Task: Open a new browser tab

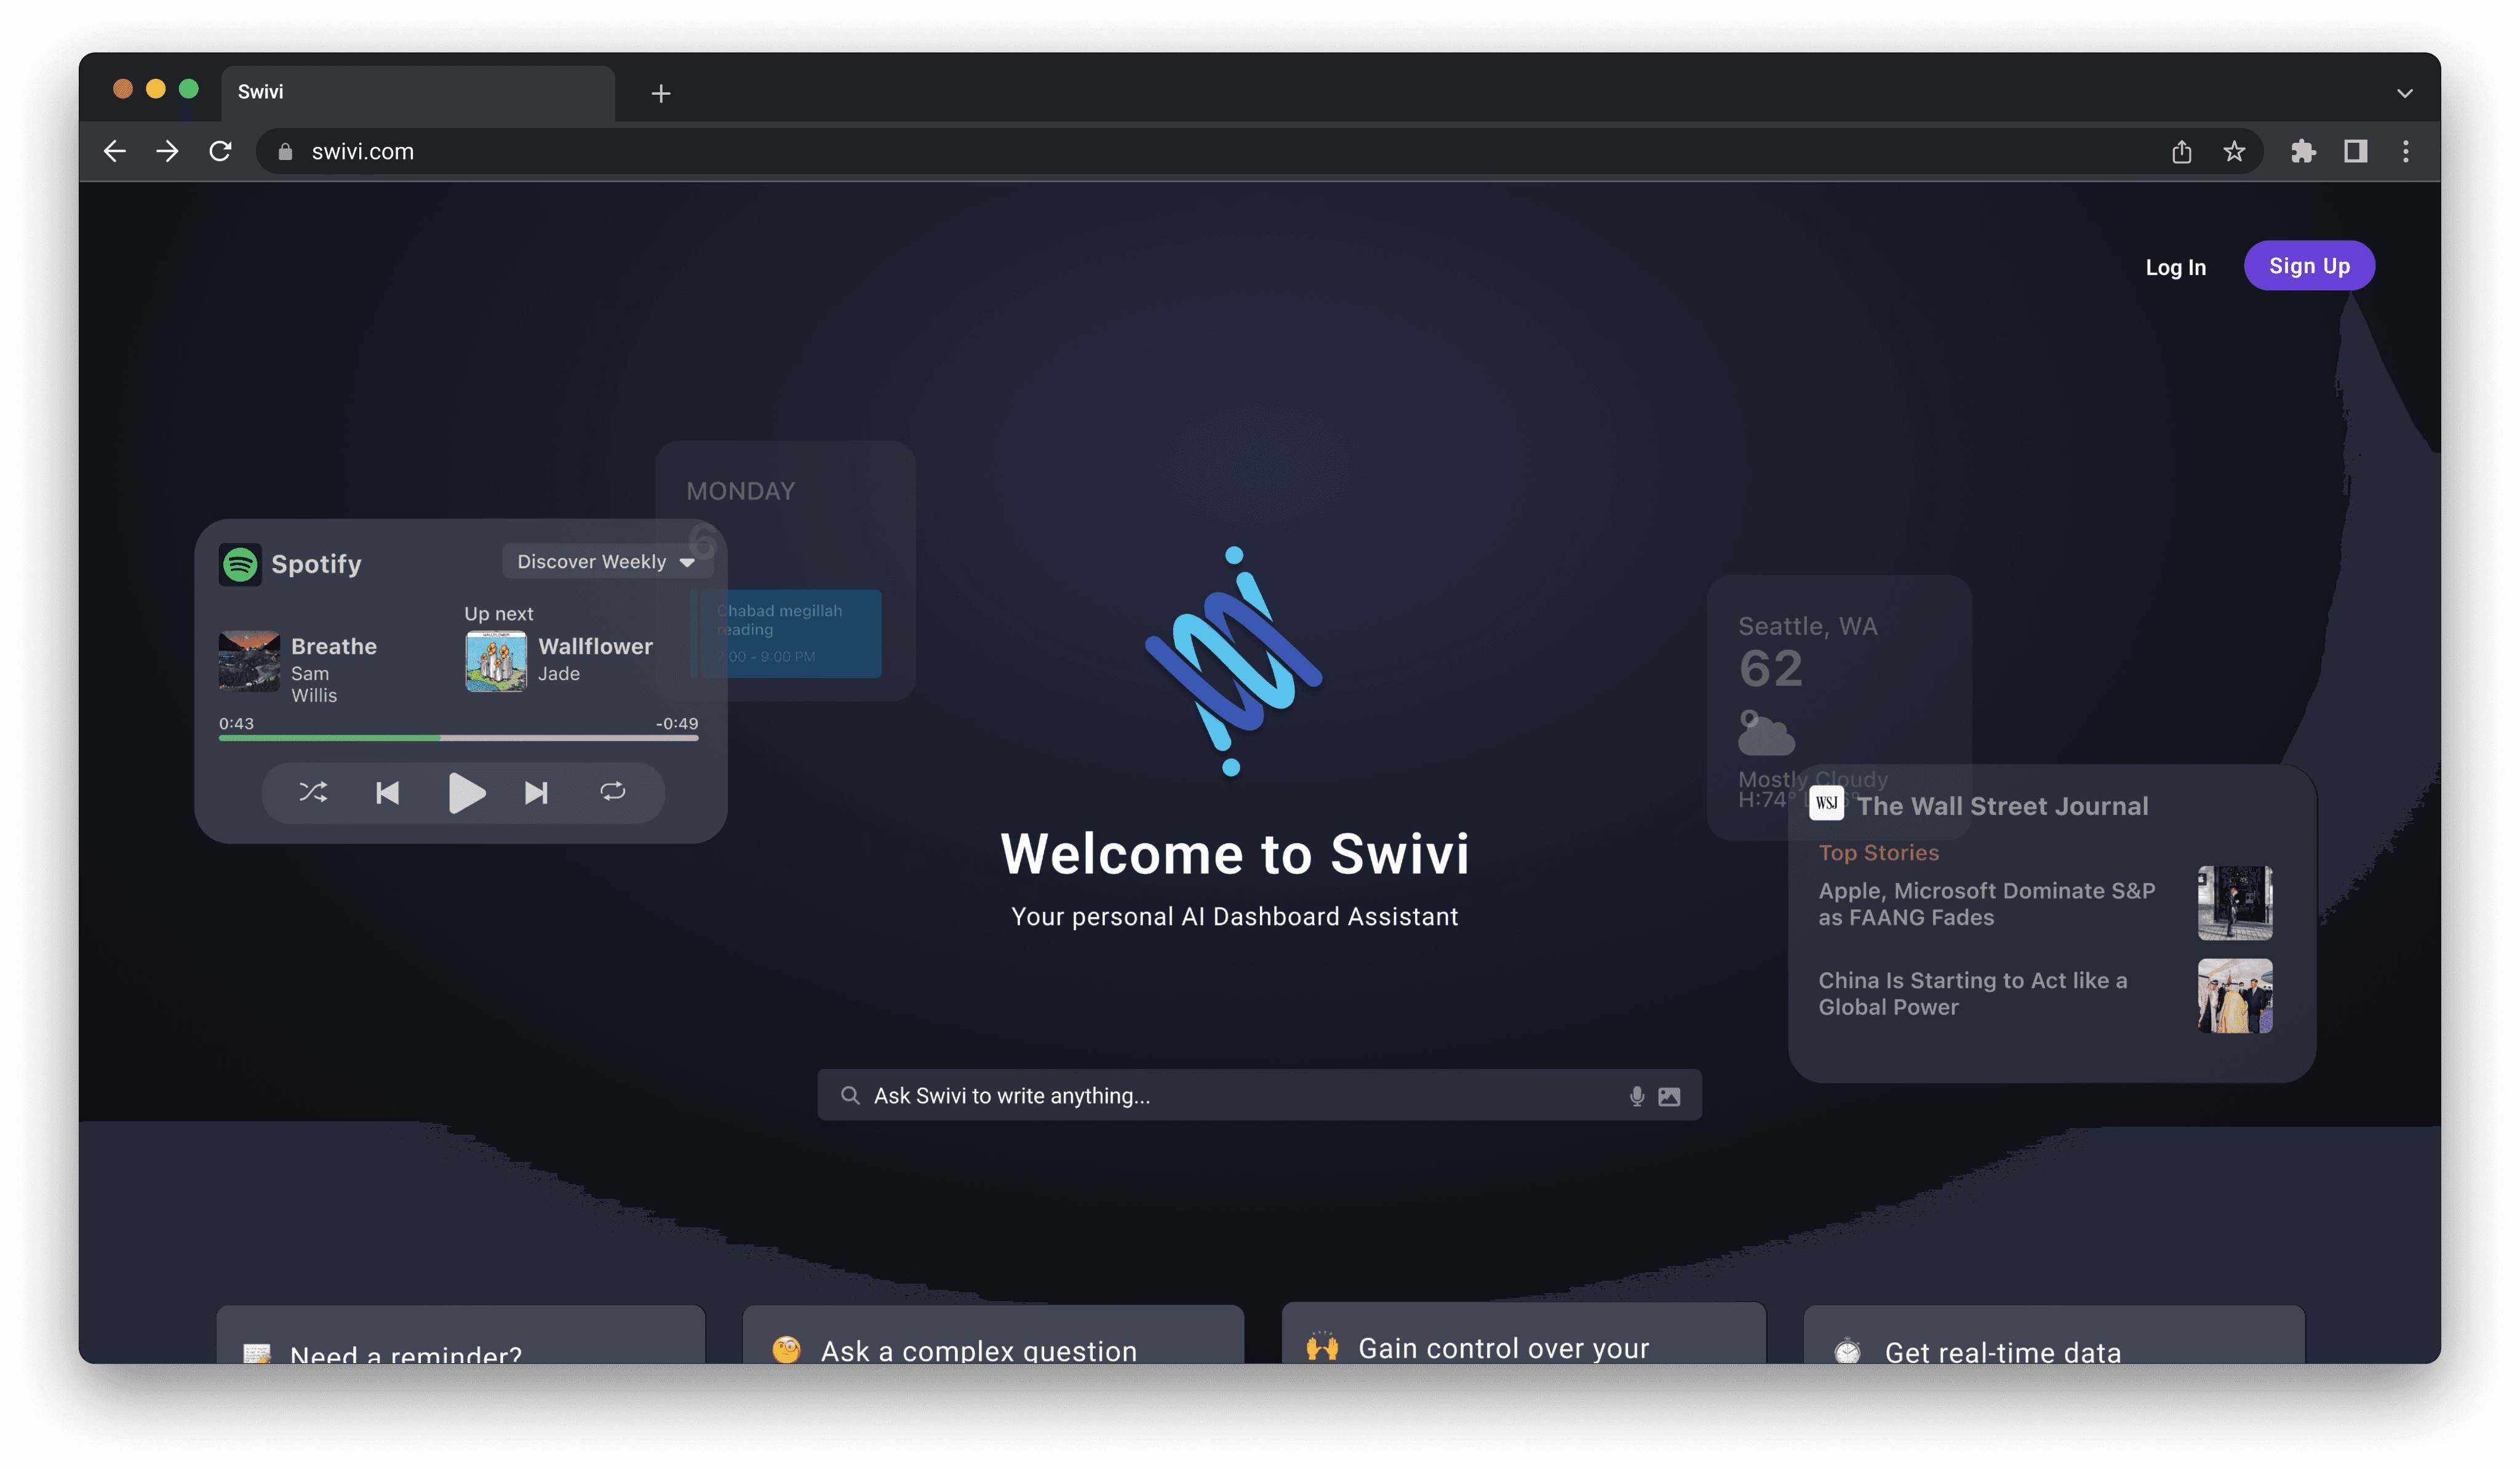Action: [x=661, y=93]
